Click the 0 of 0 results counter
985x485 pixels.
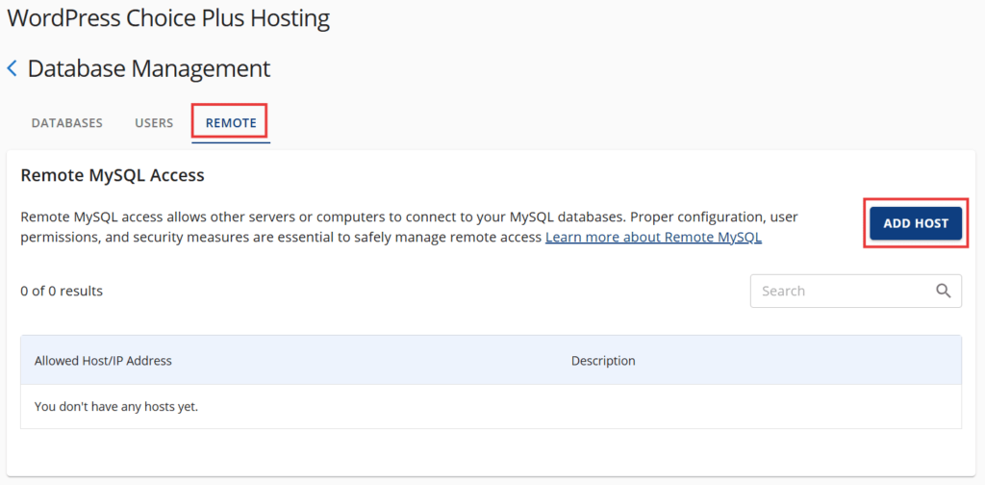62,291
